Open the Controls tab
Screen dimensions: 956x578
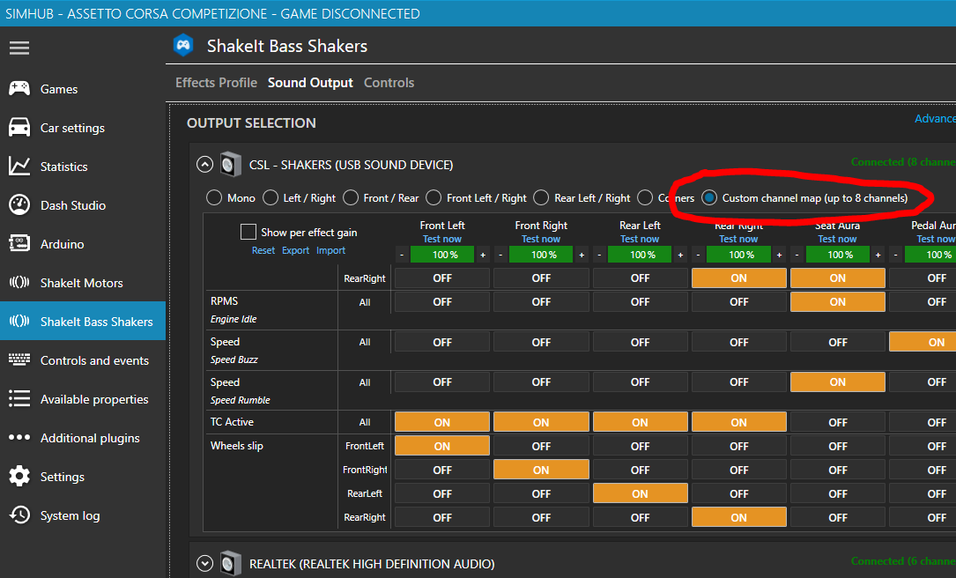click(x=389, y=82)
